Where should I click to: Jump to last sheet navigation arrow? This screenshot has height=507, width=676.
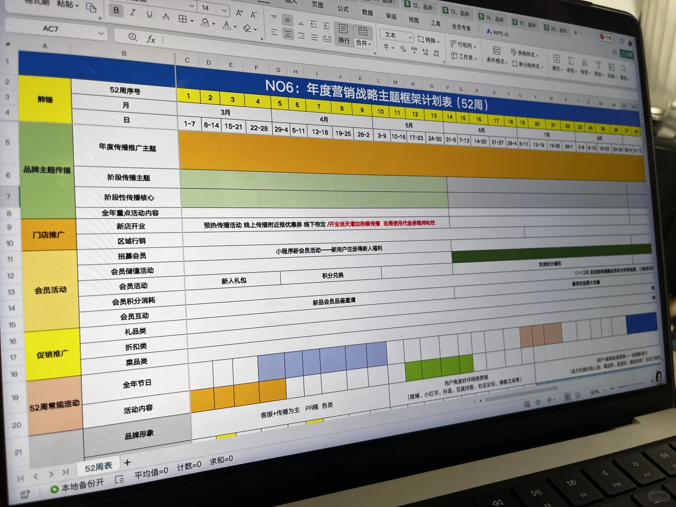tap(65, 472)
